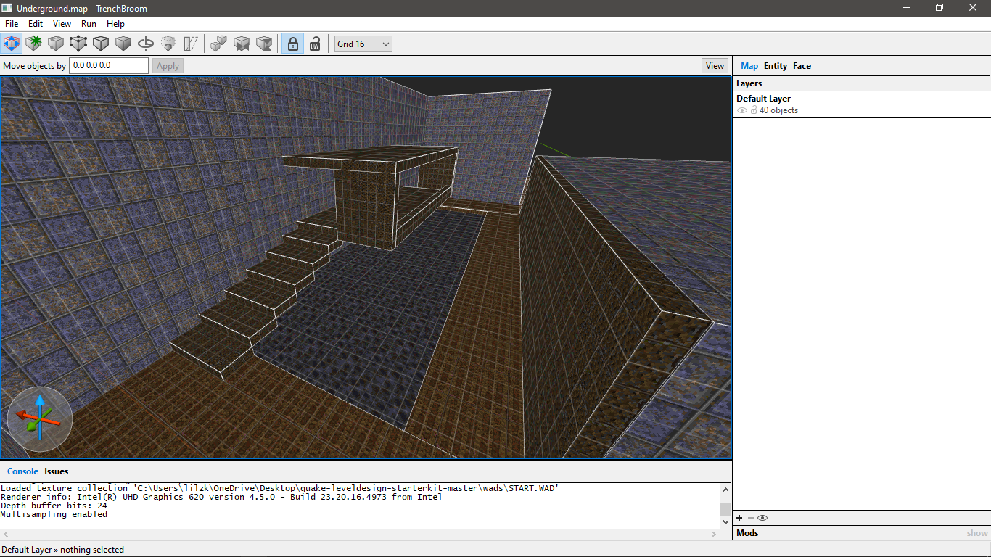Switch to the Entity inspector tab
991x557 pixels.
pyautogui.click(x=776, y=66)
